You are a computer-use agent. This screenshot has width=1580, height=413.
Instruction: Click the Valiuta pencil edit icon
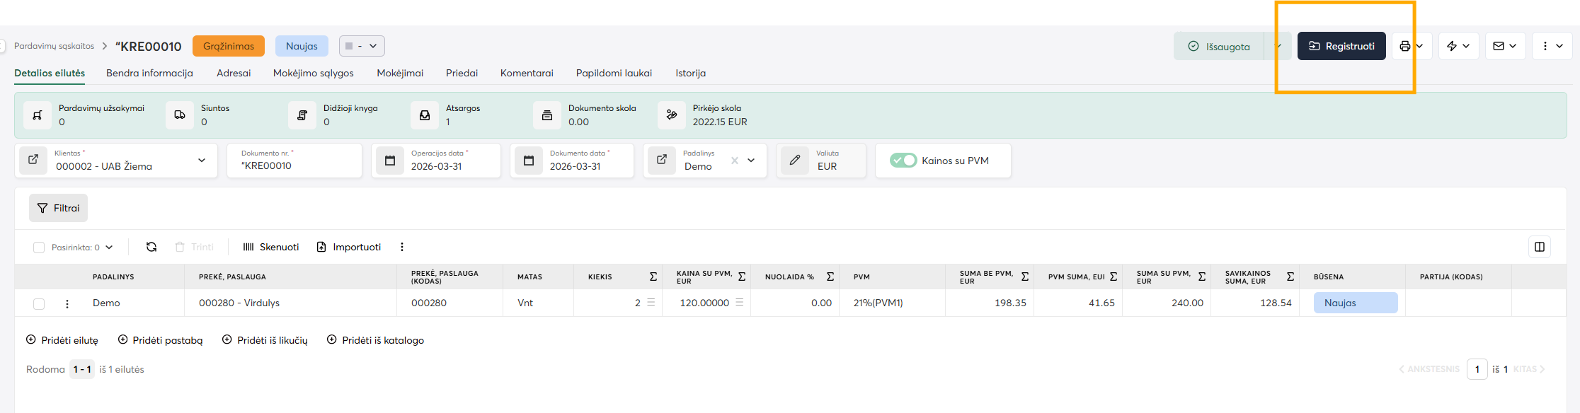click(x=795, y=161)
